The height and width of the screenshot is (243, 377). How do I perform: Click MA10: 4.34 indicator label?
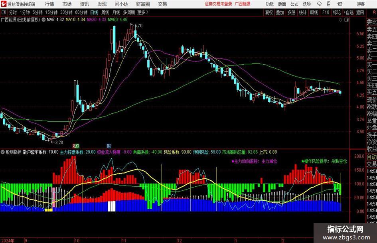coord(75,20)
